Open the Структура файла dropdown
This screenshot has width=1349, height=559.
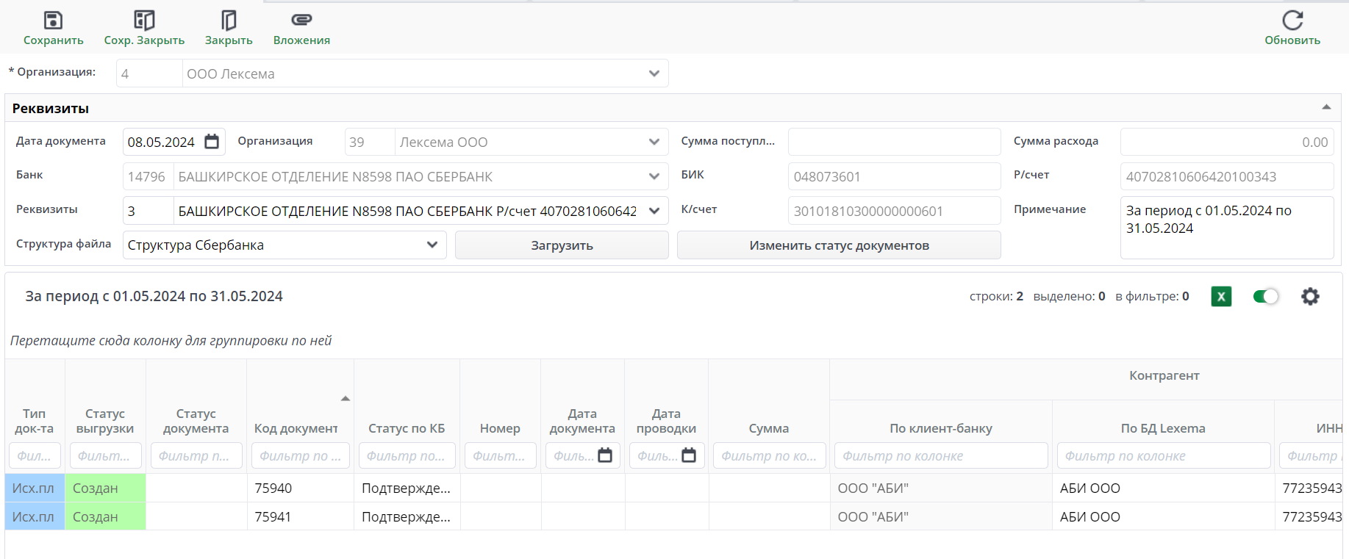[432, 245]
